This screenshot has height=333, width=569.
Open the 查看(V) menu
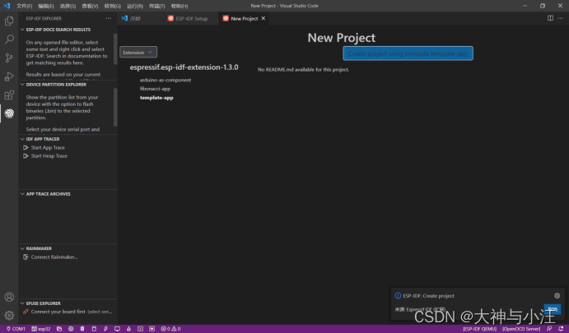(90, 6)
